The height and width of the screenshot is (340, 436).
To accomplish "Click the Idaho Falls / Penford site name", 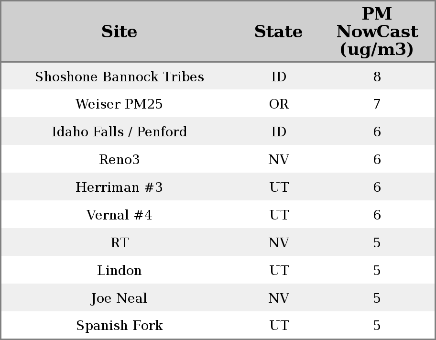I will (x=120, y=132).
